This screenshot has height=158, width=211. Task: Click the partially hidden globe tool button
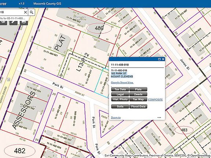(3, 23)
